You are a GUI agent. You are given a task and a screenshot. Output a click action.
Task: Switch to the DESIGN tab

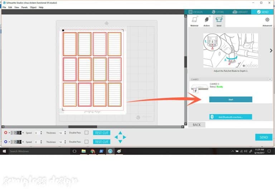[196, 12]
